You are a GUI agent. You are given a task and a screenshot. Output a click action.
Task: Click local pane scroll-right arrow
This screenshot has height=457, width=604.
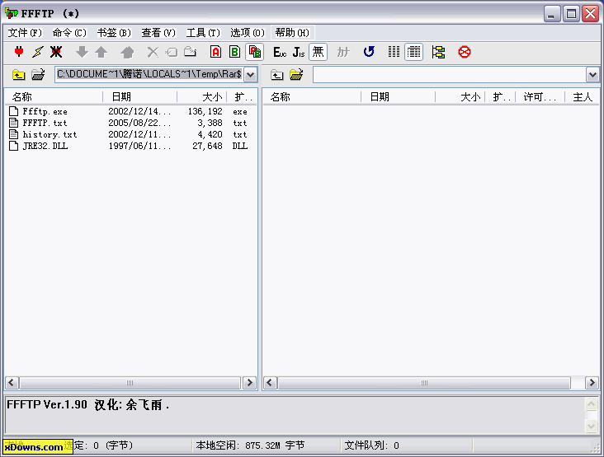click(250, 383)
